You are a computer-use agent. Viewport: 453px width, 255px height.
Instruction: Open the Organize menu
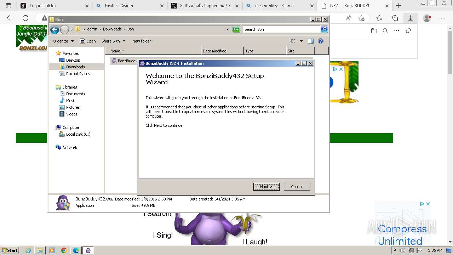pos(63,41)
